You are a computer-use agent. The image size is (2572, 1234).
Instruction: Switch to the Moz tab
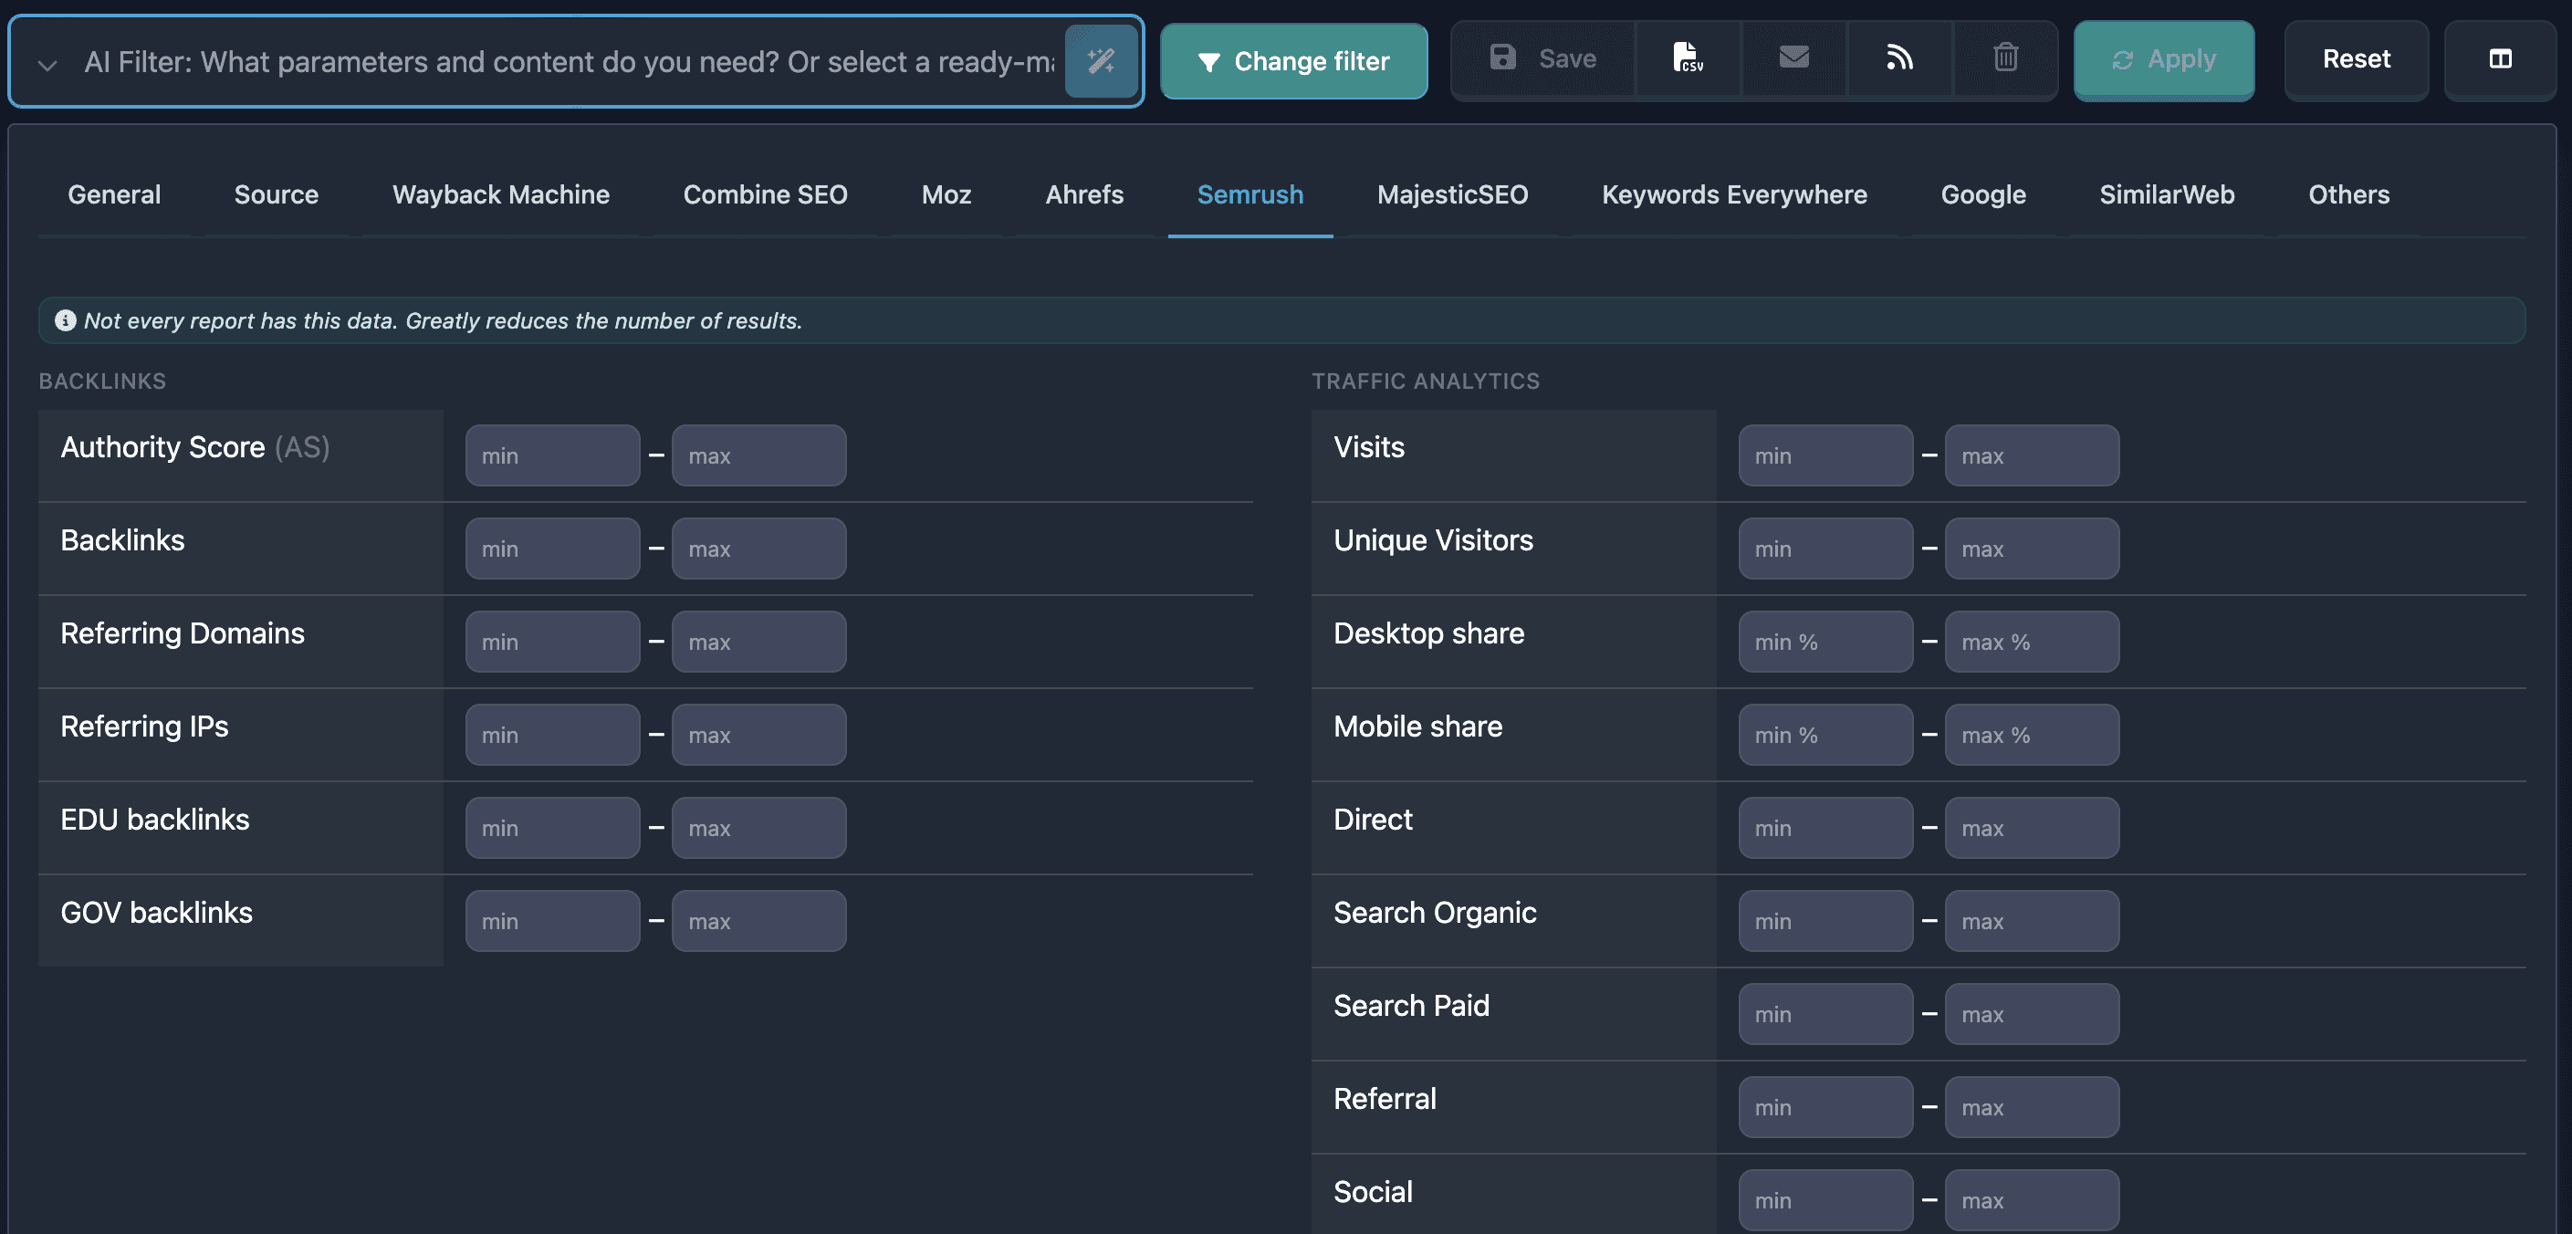pos(946,194)
